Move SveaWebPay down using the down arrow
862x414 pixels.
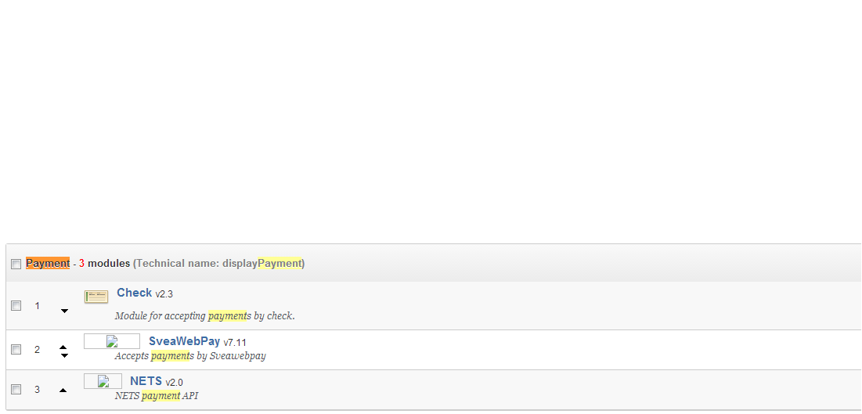pyautogui.click(x=64, y=355)
